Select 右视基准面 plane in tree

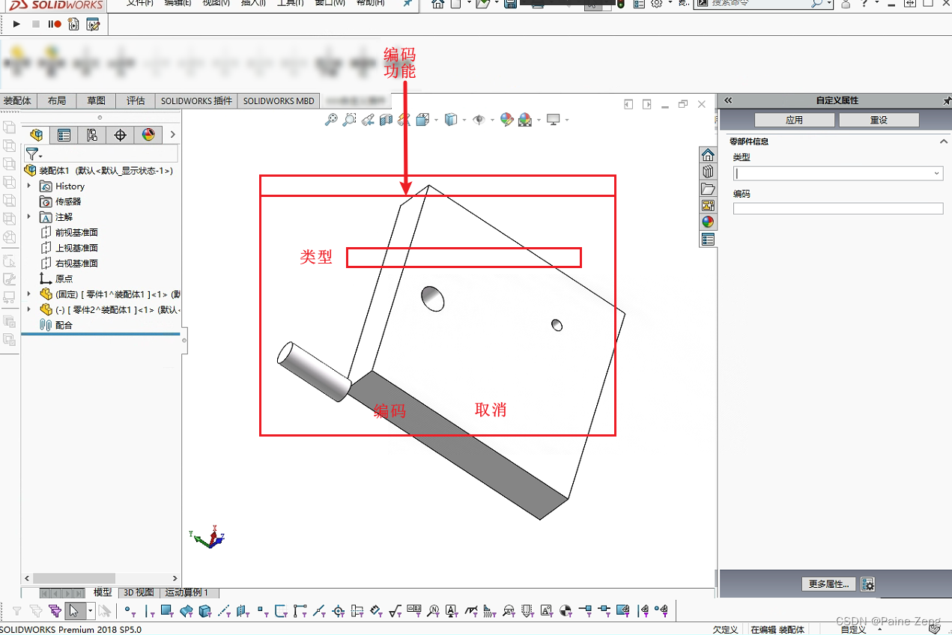click(76, 263)
